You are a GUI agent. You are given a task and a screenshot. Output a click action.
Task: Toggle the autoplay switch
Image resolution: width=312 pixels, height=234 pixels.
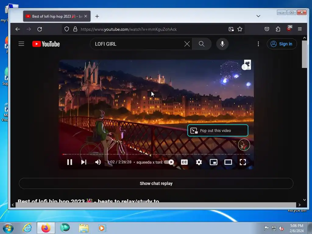tap(169, 162)
